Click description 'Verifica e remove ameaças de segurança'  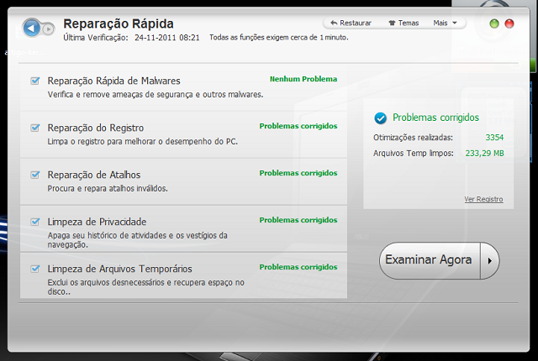156,95
